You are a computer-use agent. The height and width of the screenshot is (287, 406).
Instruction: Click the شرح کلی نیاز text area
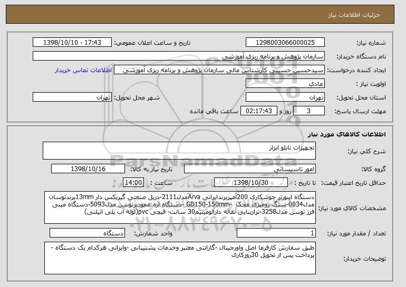(179, 151)
